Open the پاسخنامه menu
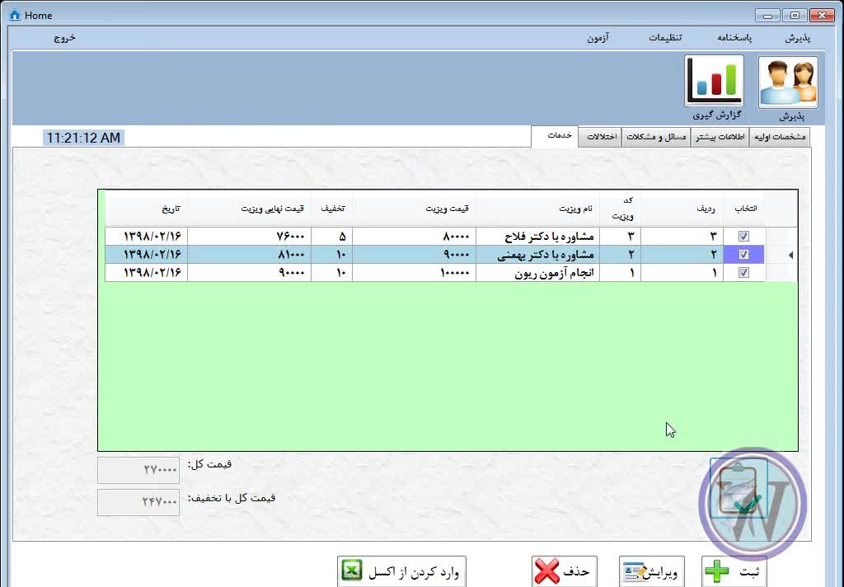The image size is (844, 587). 734,38
